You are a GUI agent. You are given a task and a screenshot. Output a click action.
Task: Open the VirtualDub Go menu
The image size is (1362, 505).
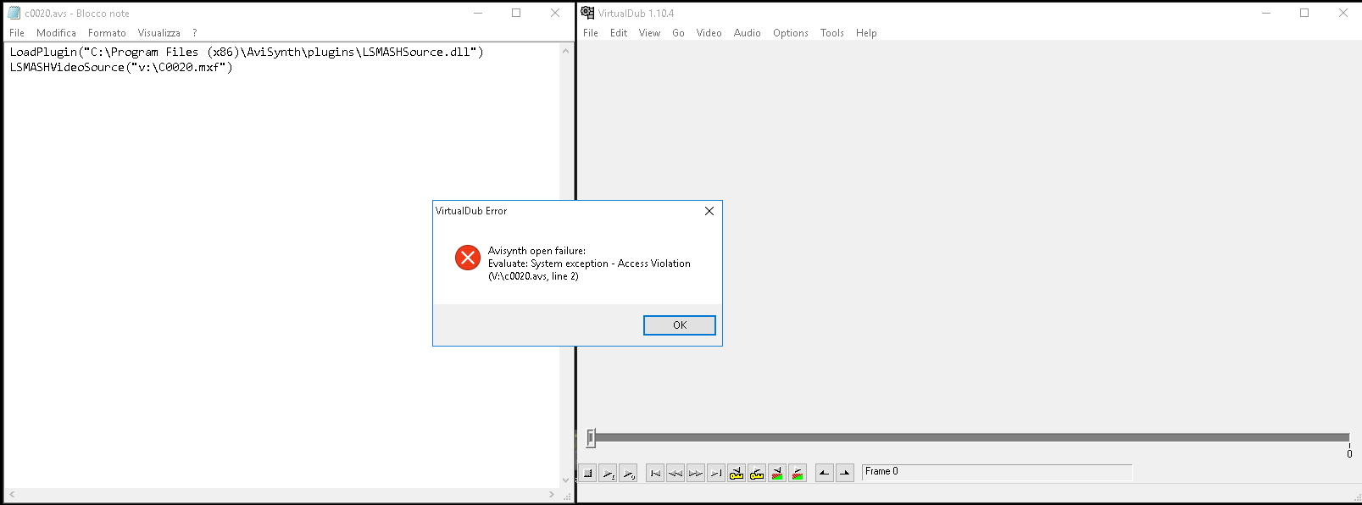click(678, 33)
